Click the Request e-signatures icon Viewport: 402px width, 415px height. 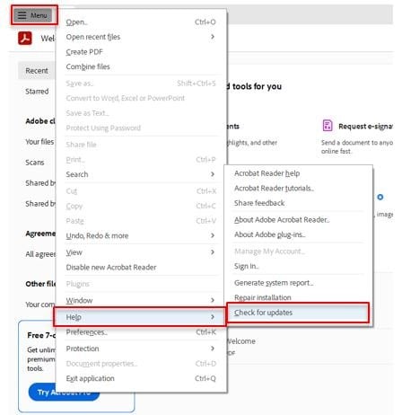[328, 126]
